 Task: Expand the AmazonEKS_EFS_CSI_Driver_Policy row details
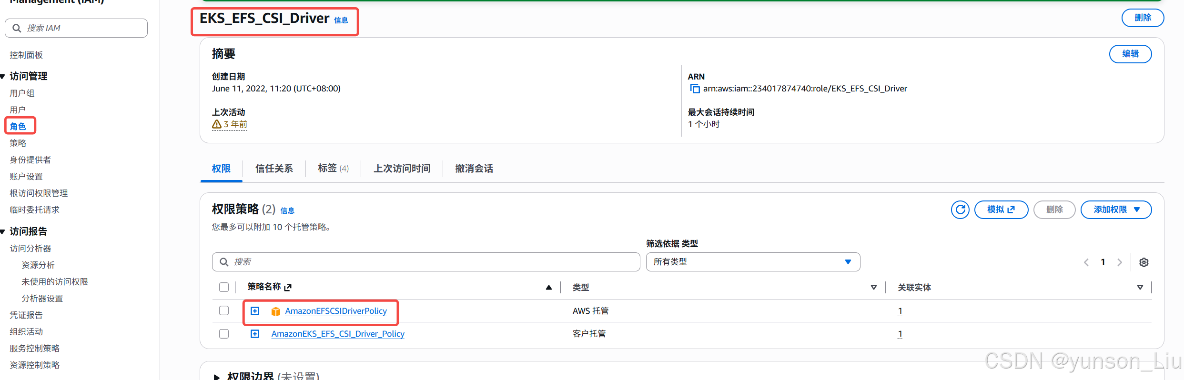tap(255, 334)
